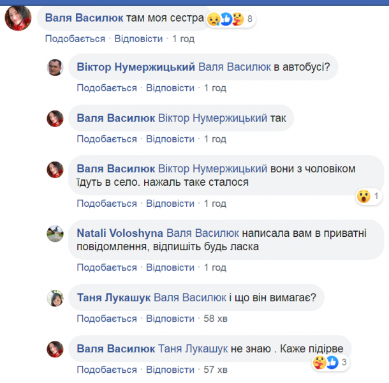View reactions on 'там моя сестра' comment
The image size is (389, 383).
(230, 19)
